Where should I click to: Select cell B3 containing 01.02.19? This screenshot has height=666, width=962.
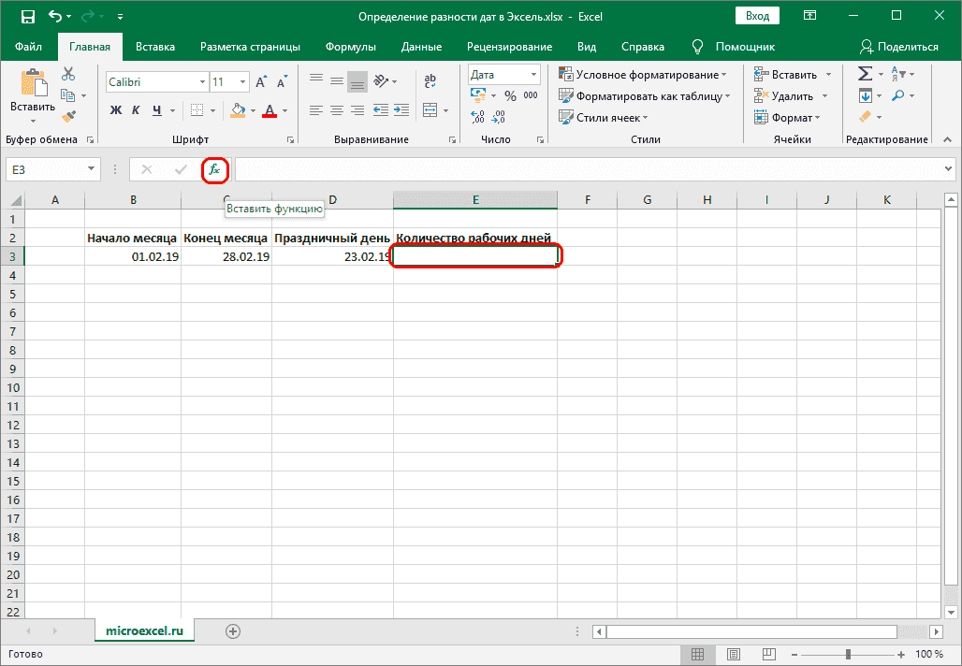(x=133, y=256)
